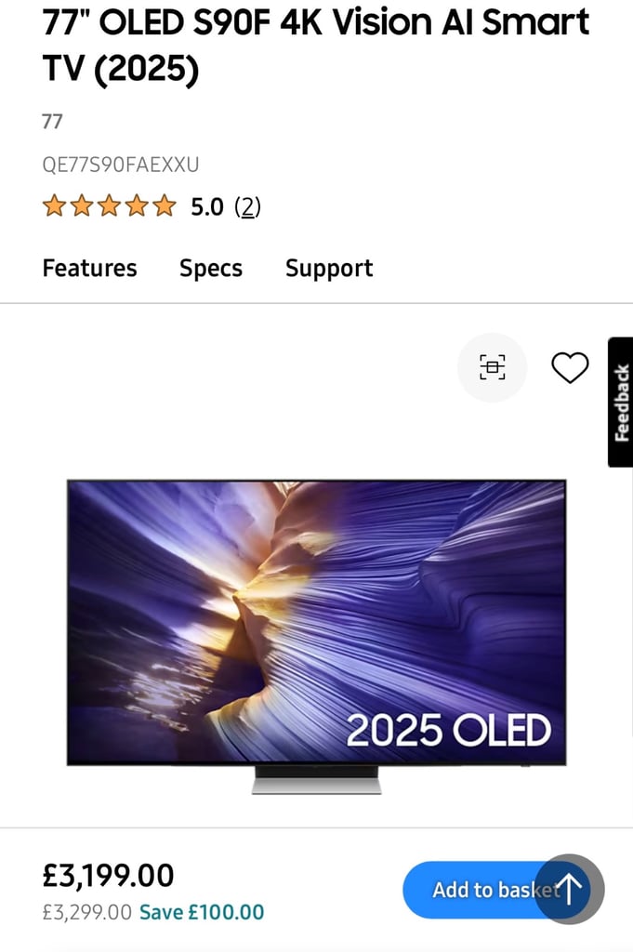
Task: Click the crossed original price £3,299.00
Action: click(x=86, y=912)
